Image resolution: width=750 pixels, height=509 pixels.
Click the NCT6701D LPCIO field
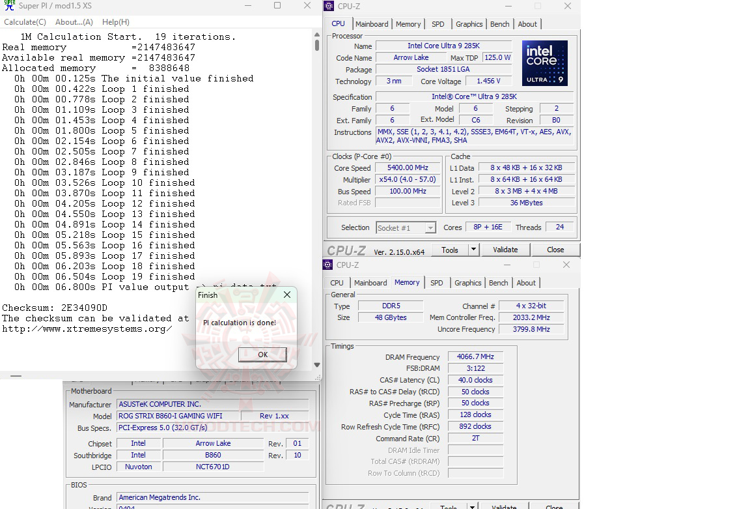(213, 467)
